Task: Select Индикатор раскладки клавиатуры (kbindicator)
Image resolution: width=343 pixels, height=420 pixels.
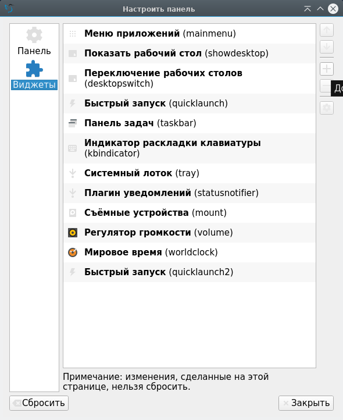Action: [190, 148]
